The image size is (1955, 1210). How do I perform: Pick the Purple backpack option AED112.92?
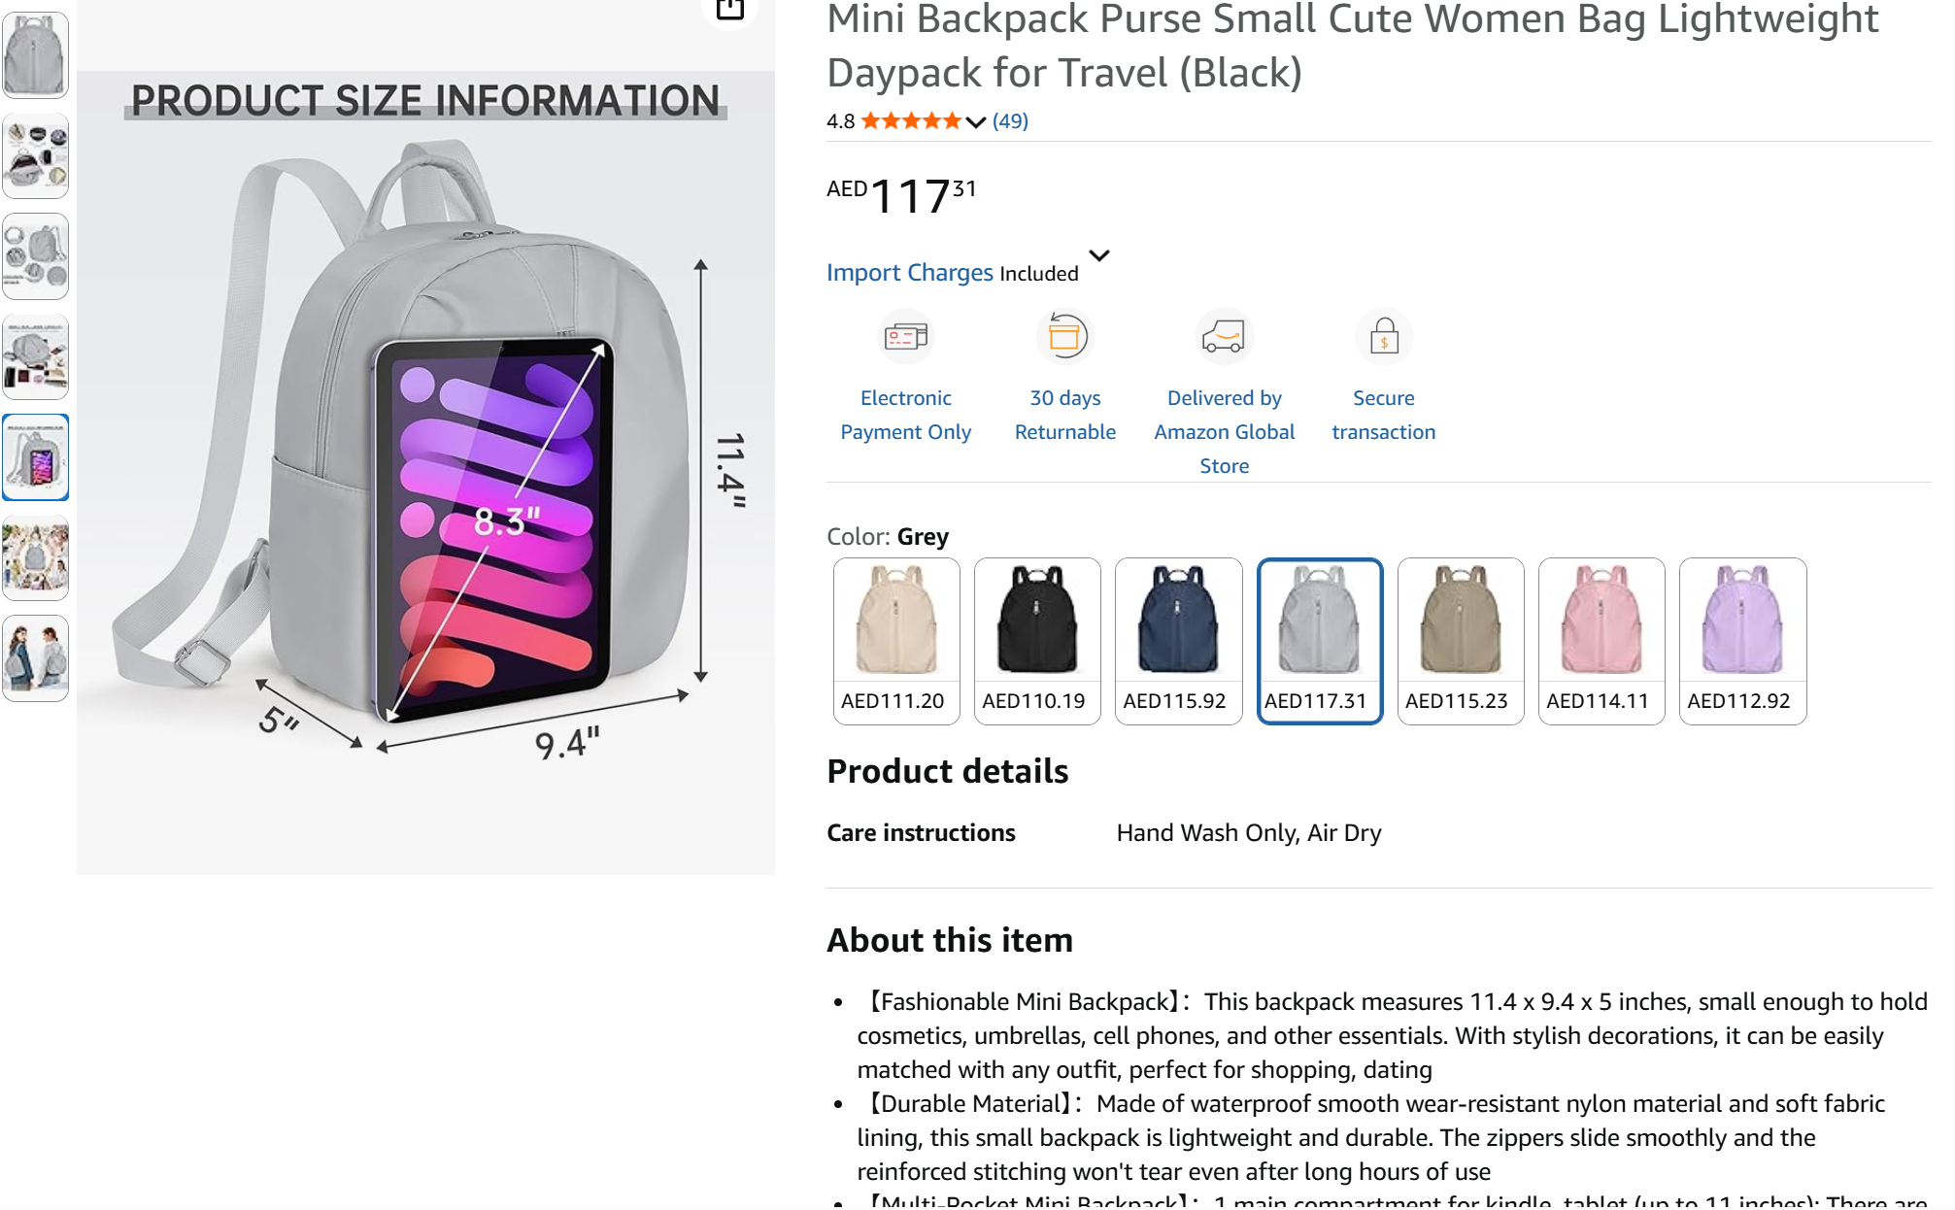coord(1742,641)
